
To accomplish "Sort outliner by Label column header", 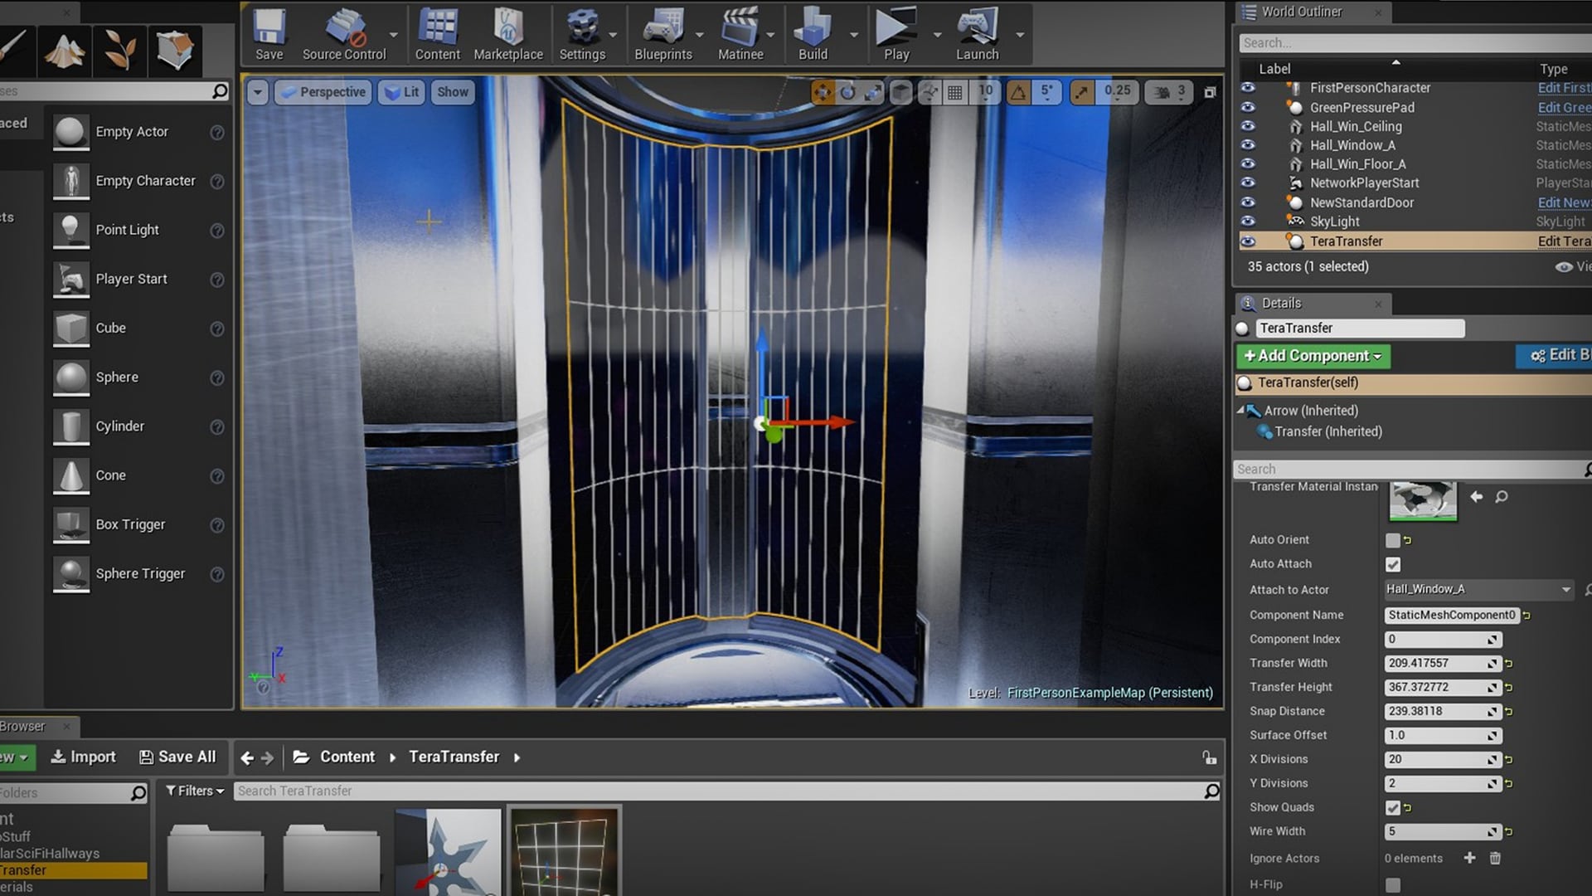I will pos(1274,69).
